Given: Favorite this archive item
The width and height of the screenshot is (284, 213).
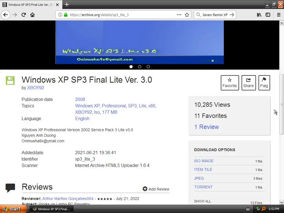Looking at the screenshot, I should (230, 83).
